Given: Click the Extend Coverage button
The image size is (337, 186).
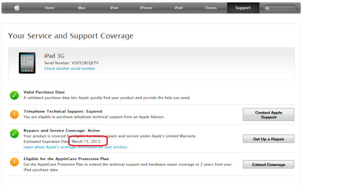Looking at the screenshot, I should (268, 164).
